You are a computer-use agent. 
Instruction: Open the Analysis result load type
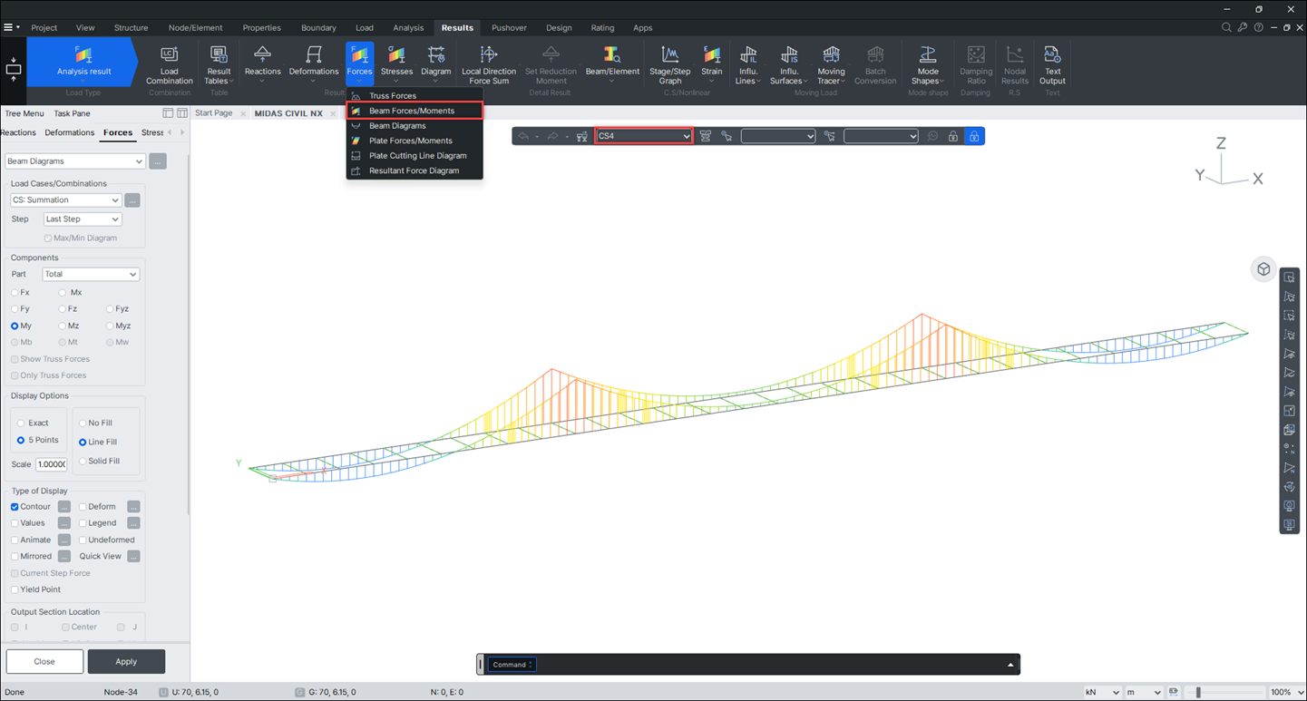point(83,62)
